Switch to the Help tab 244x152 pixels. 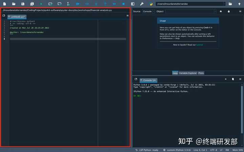point(175,73)
